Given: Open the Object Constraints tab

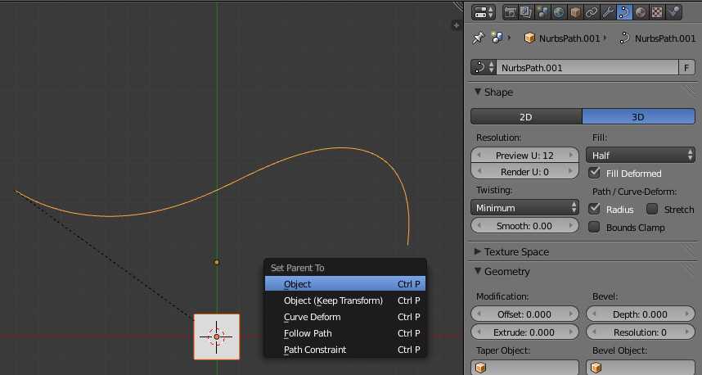Looking at the screenshot, I should [592, 12].
